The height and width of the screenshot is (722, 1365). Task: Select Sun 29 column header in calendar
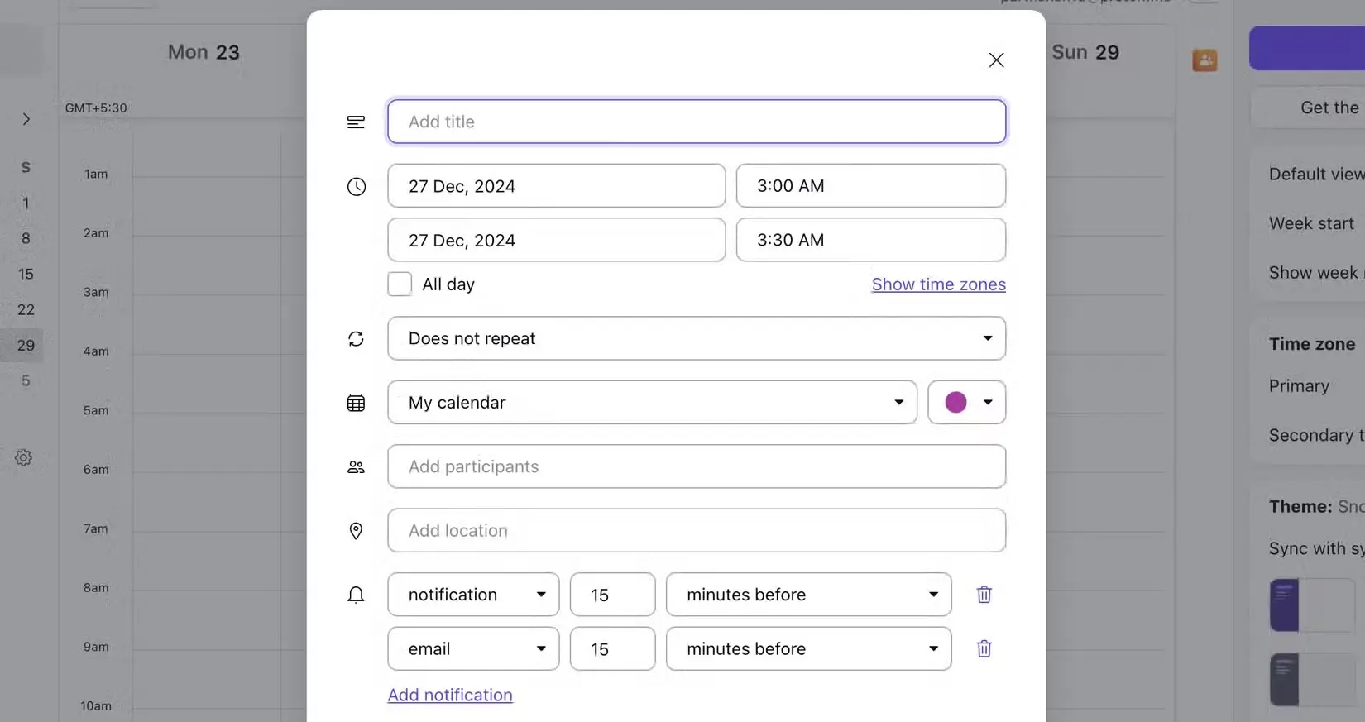coord(1085,52)
